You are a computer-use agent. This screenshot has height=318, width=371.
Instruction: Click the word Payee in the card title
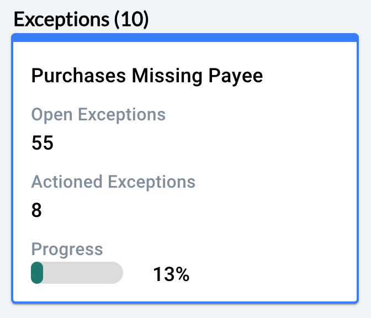(x=237, y=76)
